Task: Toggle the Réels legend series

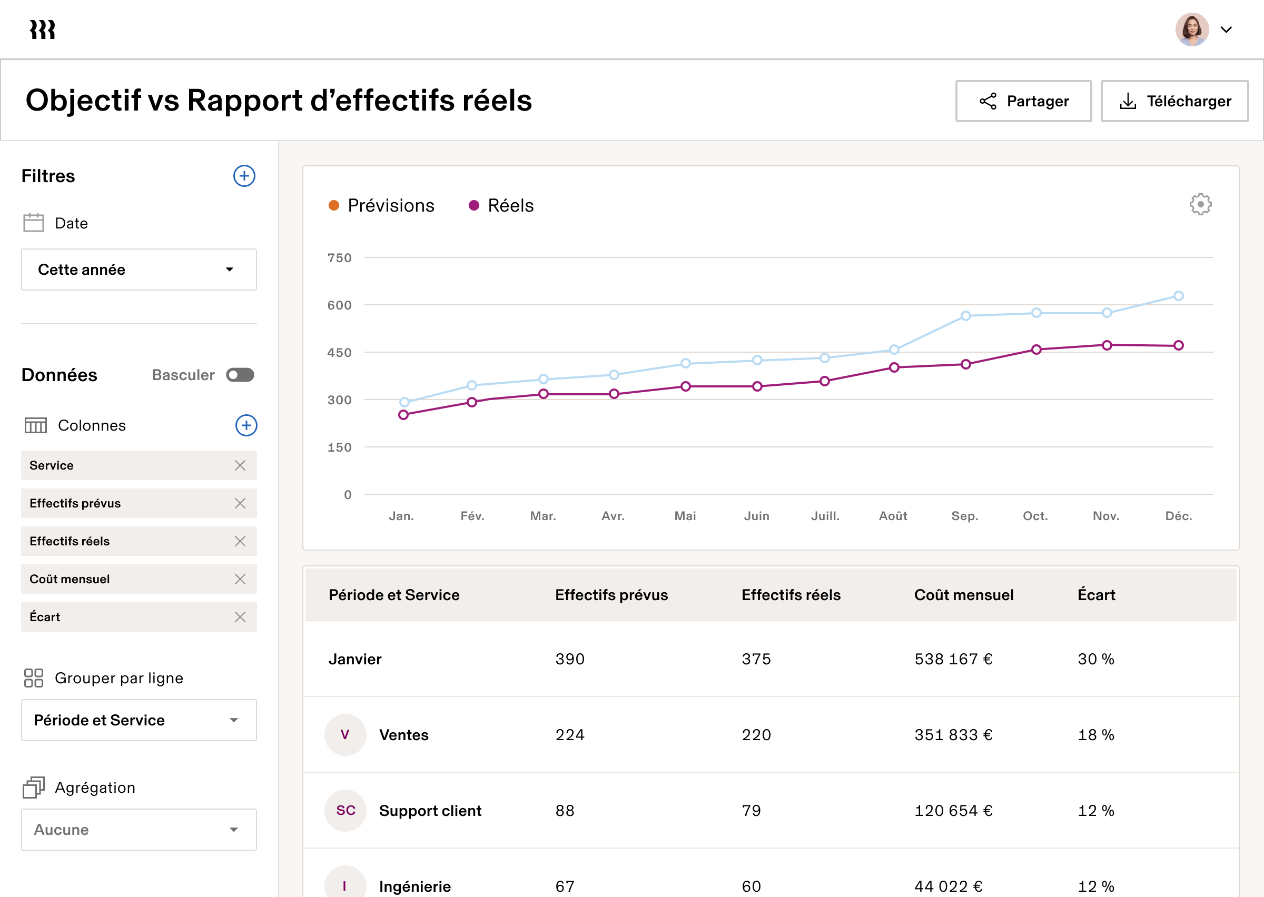Action: click(x=501, y=205)
